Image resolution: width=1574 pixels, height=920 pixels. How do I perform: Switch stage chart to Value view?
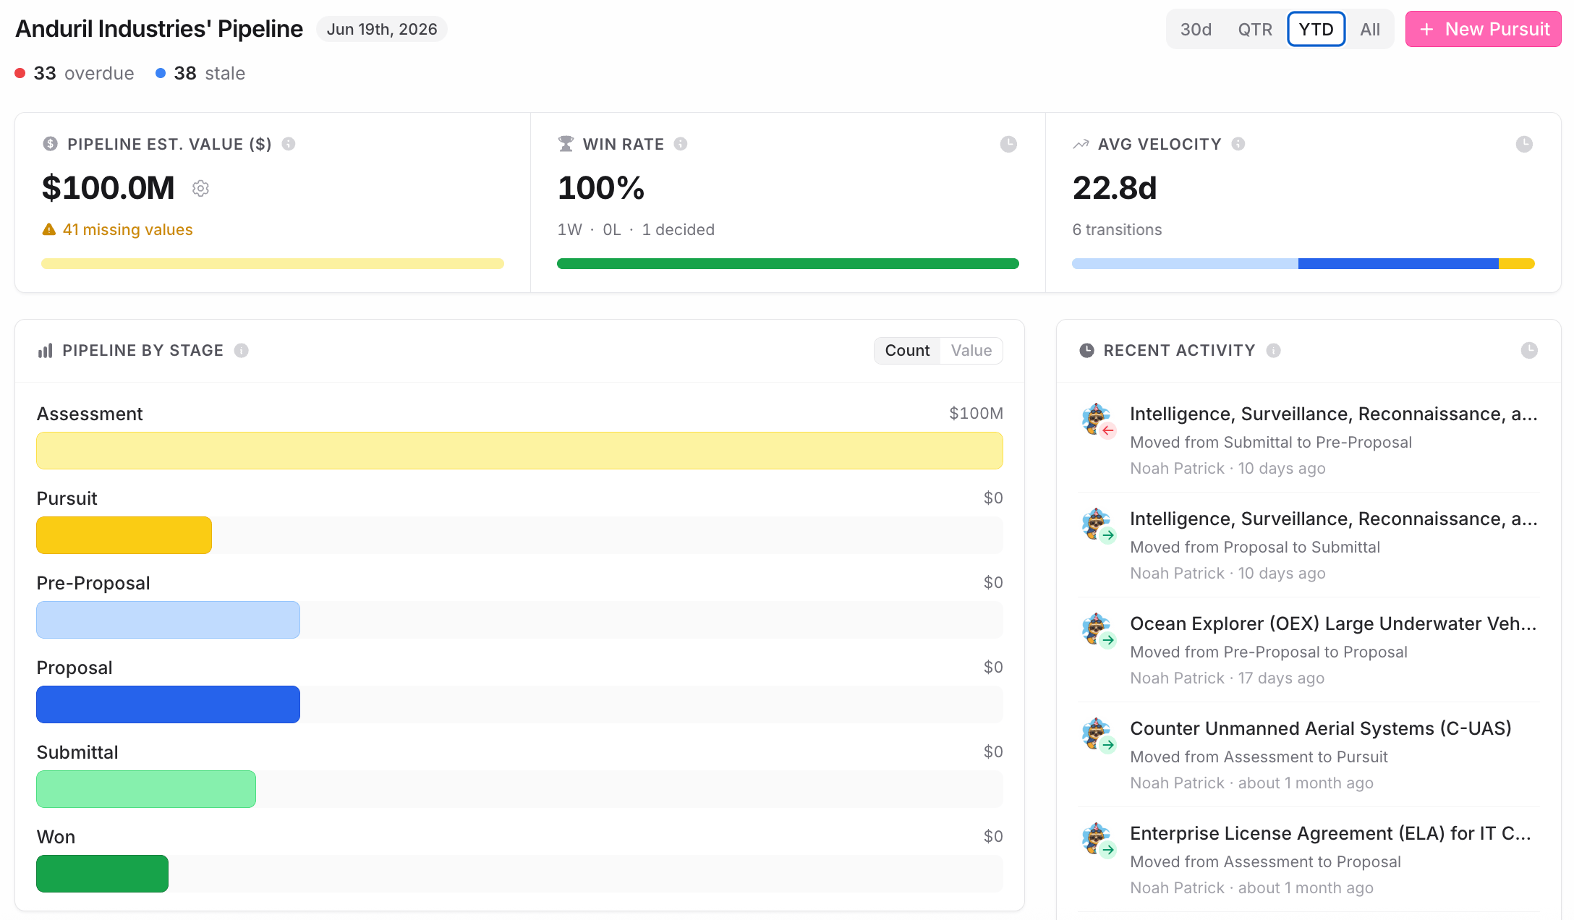click(x=971, y=351)
